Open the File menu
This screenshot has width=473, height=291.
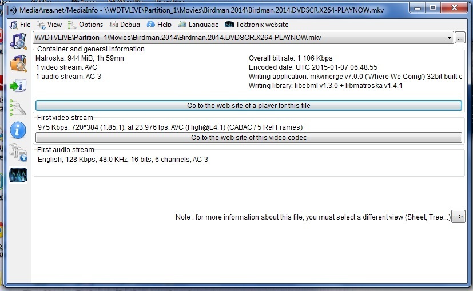(x=20, y=25)
